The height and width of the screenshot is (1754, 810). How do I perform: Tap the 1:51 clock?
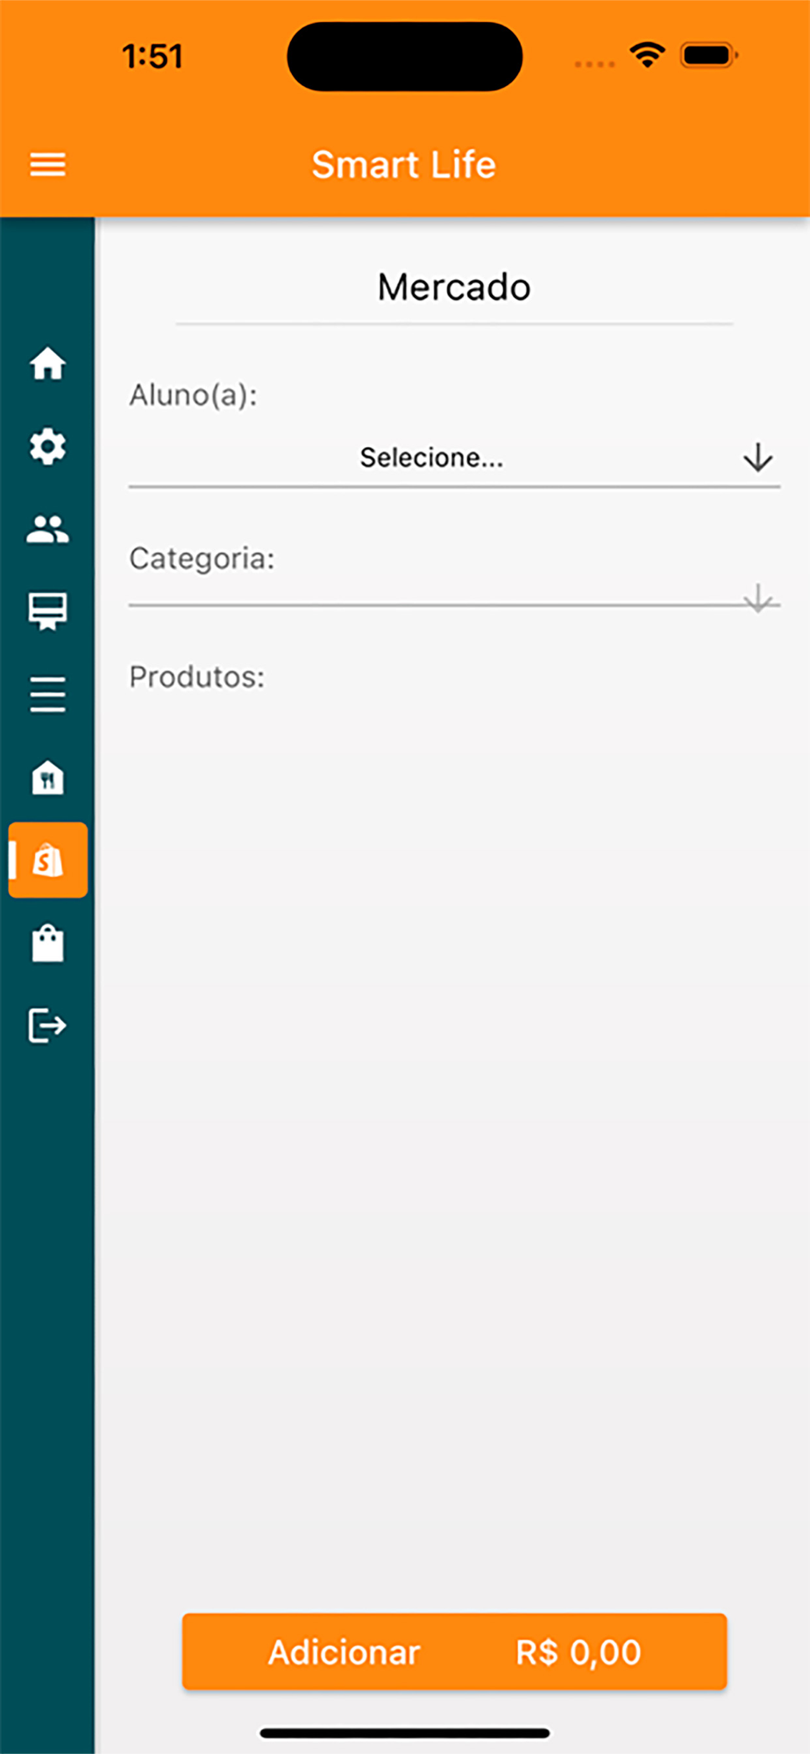(x=153, y=56)
